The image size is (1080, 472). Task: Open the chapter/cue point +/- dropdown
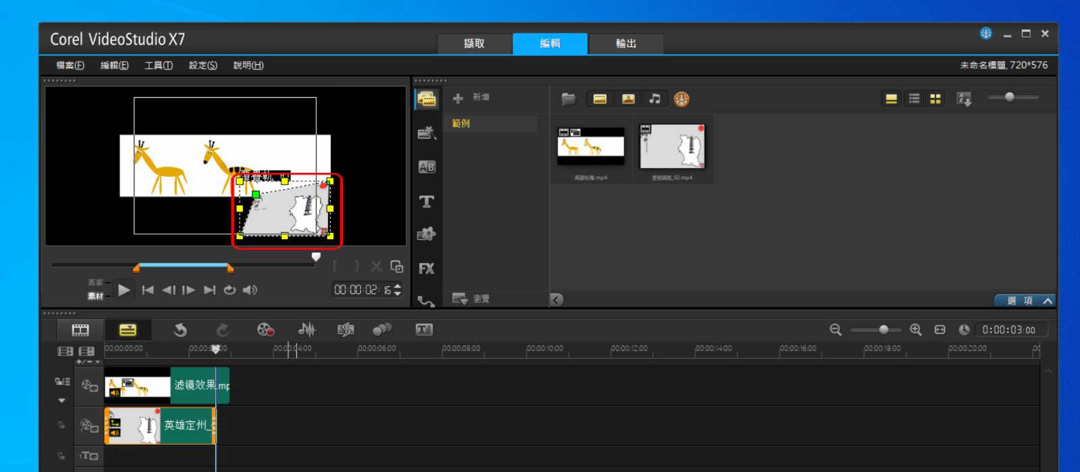pos(88,362)
